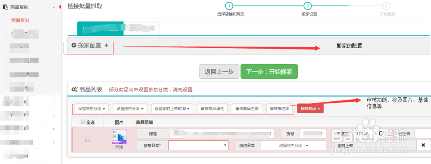Tick the product row checkbox

pyautogui.click(x=87, y=139)
